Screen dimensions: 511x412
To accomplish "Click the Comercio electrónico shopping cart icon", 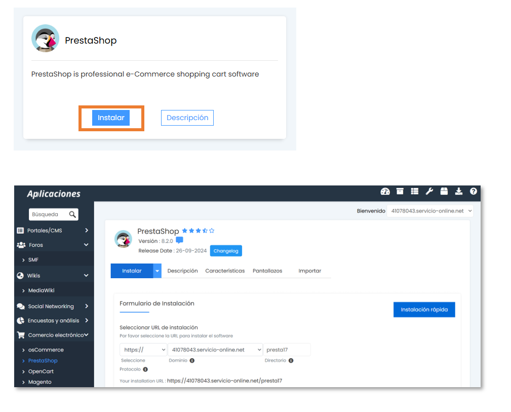I will (21, 335).
